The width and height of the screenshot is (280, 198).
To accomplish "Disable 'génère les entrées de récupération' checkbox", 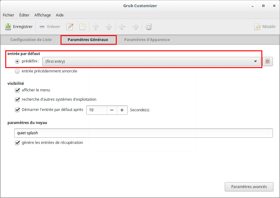I will (x=17, y=143).
